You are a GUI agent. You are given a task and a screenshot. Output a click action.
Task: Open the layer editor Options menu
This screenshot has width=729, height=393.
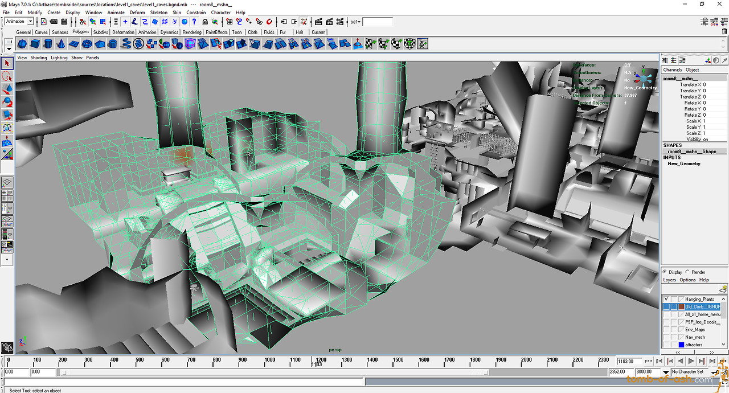click(687, 280)
